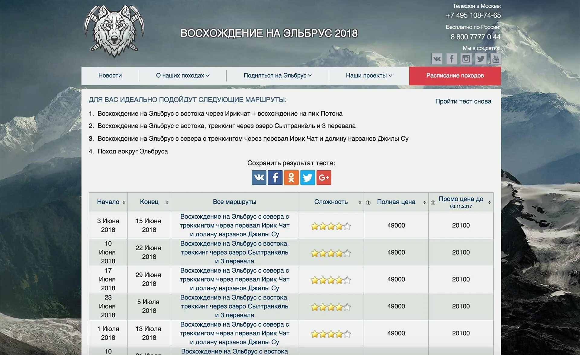Viewport: 580px width, 355px height.
Task: Open YouTube channel icon in header
Action: [495, 59]
